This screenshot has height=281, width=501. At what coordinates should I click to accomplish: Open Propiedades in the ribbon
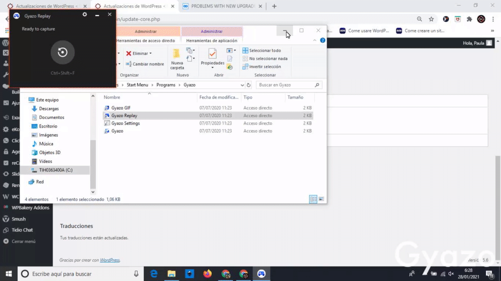(212, 57)
